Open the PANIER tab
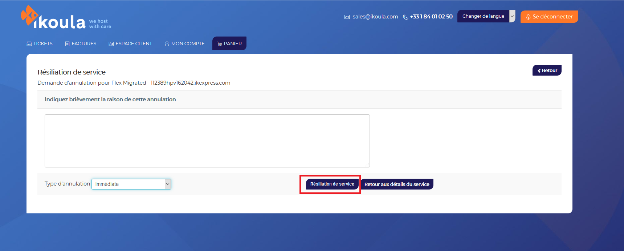This screenshot has width=624, height=251. pos(229,43)
